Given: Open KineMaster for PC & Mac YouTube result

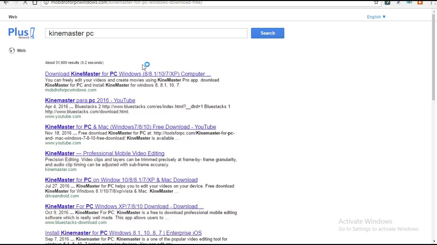Looking at the screenshot, I should tap(130, 127).
